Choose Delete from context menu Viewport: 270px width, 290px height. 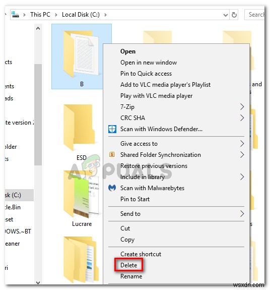128,265
